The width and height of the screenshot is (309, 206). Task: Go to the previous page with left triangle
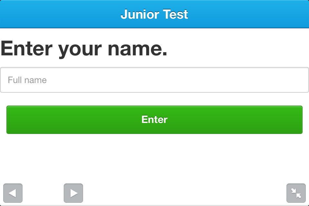13,193
